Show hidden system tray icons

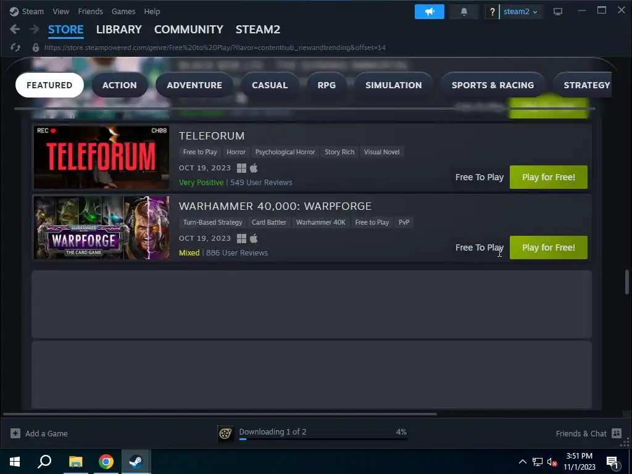pos(522,462)
